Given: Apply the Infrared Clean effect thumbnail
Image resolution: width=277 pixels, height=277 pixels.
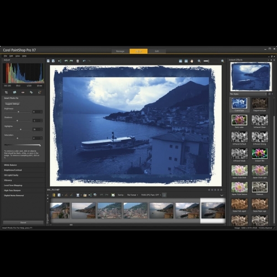Looking at the screenshot, I should [x=260, y=120].
